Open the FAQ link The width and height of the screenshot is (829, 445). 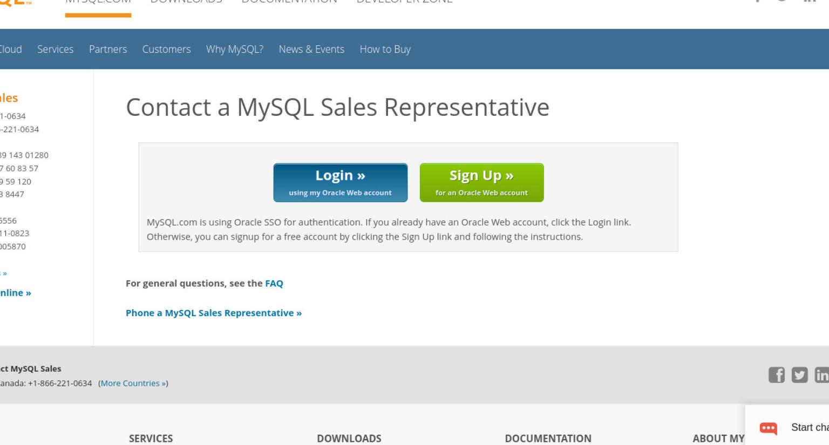pyautogui.click(x=274, y=283)
